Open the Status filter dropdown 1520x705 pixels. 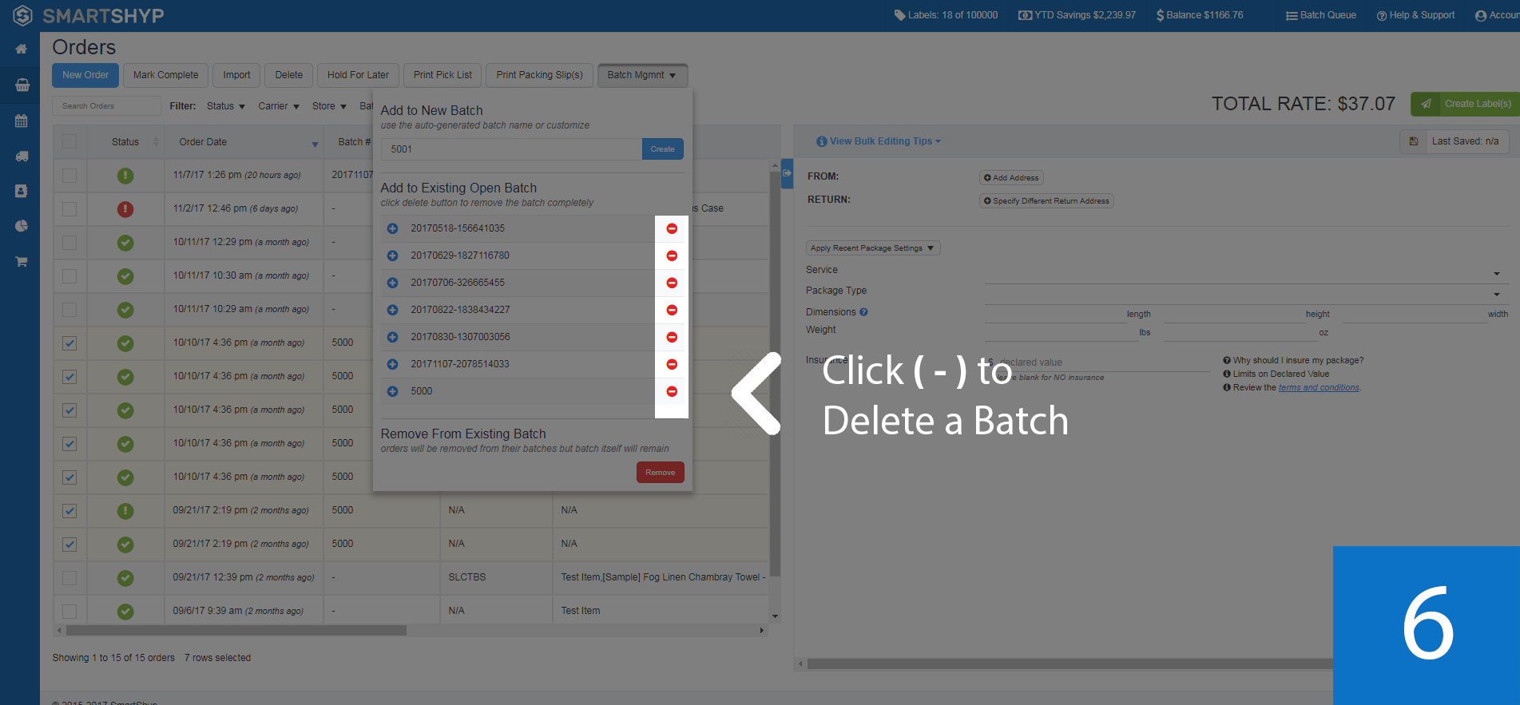(225, 106)
